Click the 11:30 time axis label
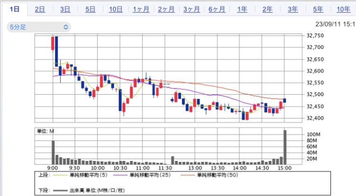Screen dimensions: 356x196 pos(165,168)
